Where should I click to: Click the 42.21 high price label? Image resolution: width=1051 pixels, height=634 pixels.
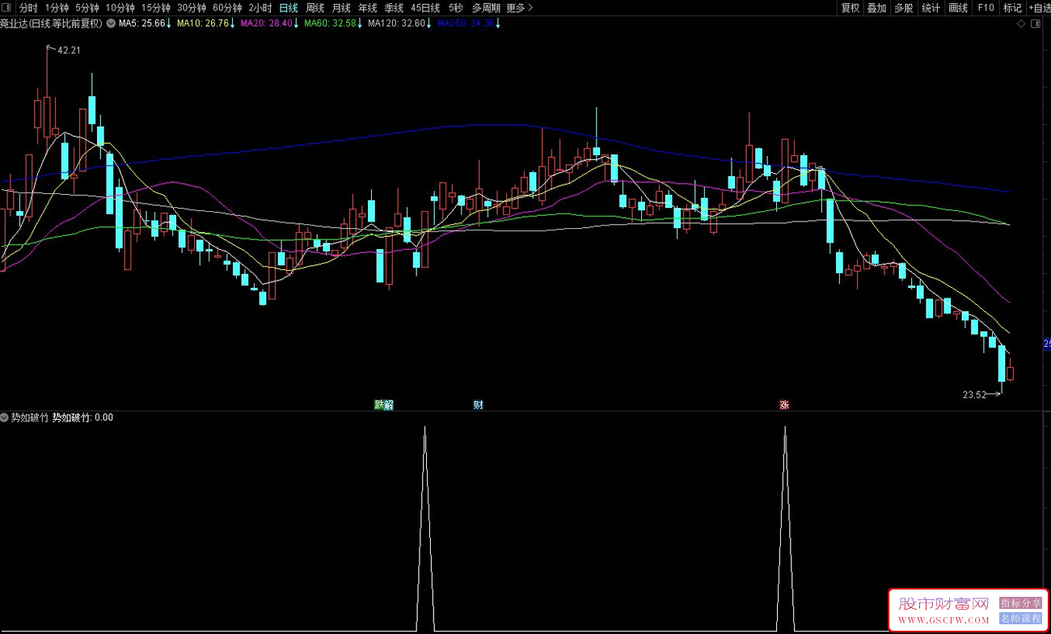pos(70,50)
